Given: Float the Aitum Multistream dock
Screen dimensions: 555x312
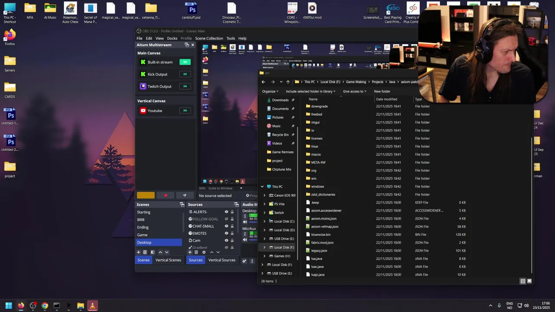Looking at the screenshot, I should 187,45.
